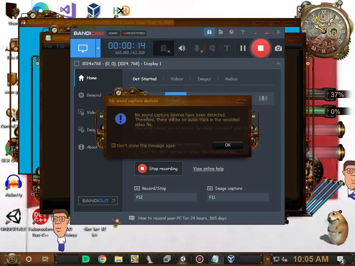
Task: Open the Home section in sidebar
Action: tap(97, 78)
